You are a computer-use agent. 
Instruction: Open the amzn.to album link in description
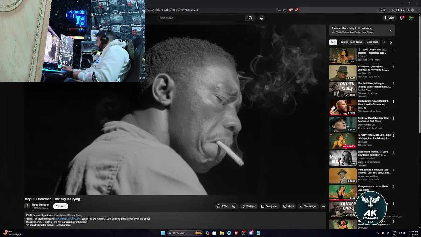pyautogui.click(x=67, y=219)
